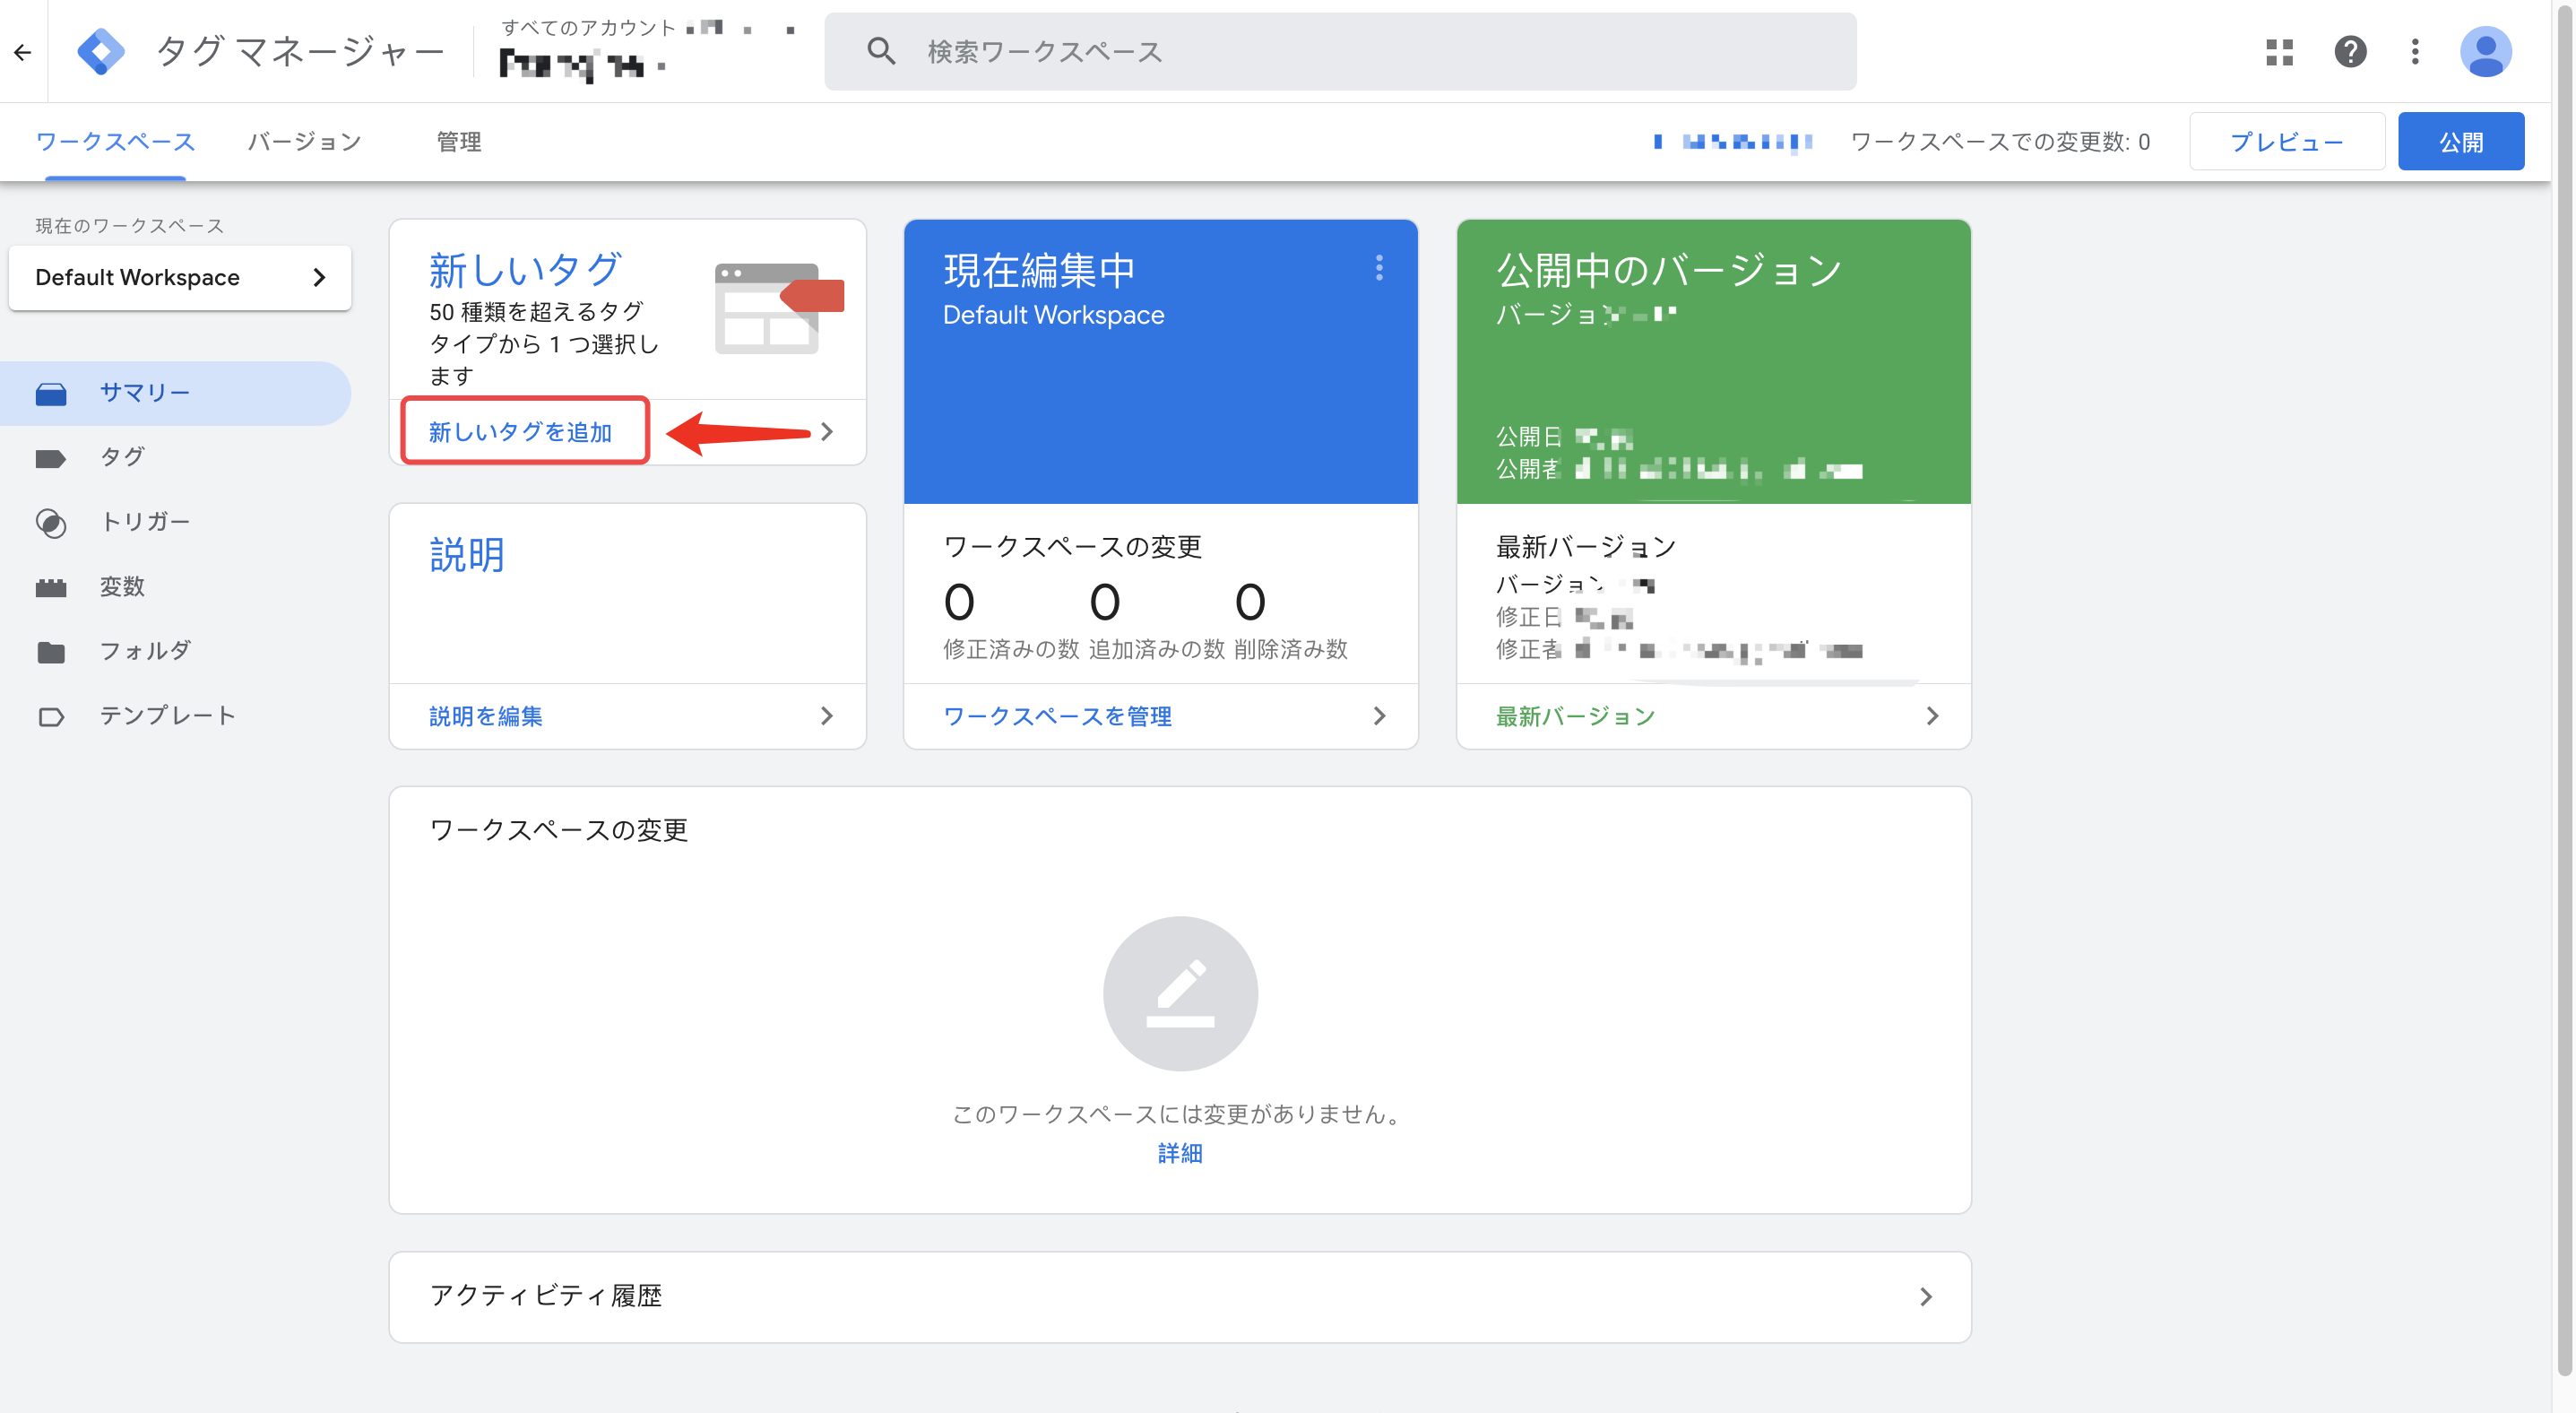Click the 修正済みの数 label
Image resolution: width=2576 pixels, height=1413 pixels.
pyautogui.click(x=1011, y=650)
